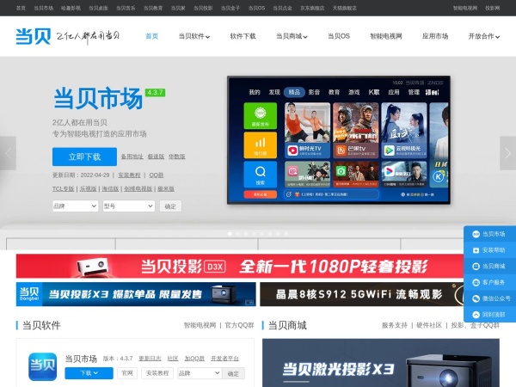Click 京东旗舰店 in the top bar
516x387 pixels.
pos(312,8)
